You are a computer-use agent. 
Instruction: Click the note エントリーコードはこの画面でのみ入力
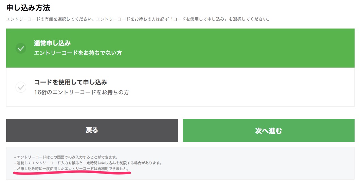click(x=66, y=157)
